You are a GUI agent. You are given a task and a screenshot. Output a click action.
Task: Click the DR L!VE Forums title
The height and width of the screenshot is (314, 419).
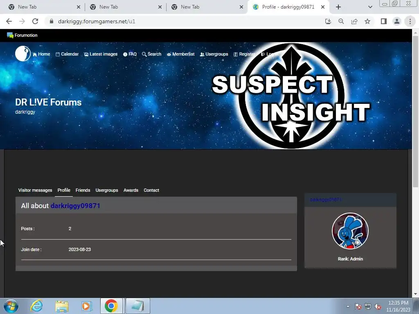[48, 102]
